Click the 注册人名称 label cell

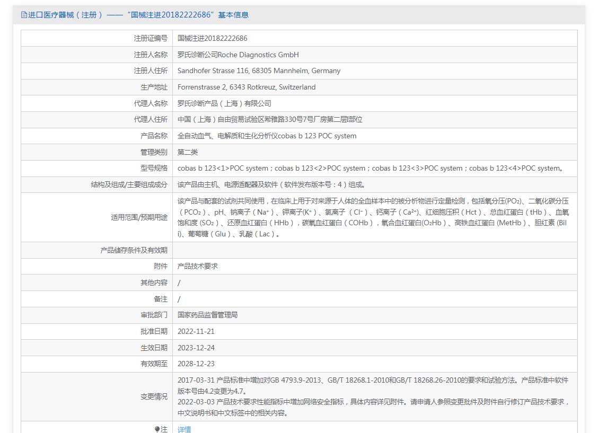coord(96,55)
